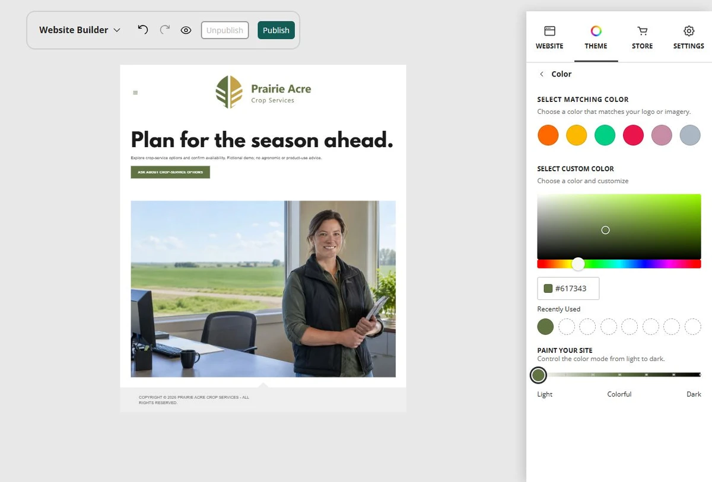Image resolution: width=712 pixels, height=482 pixels.
Task: Click the Publish button
Action: [276, 30]
